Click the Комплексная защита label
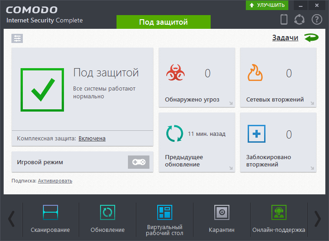The height and width of the screenshot is (241, 329). pos(46,139)
